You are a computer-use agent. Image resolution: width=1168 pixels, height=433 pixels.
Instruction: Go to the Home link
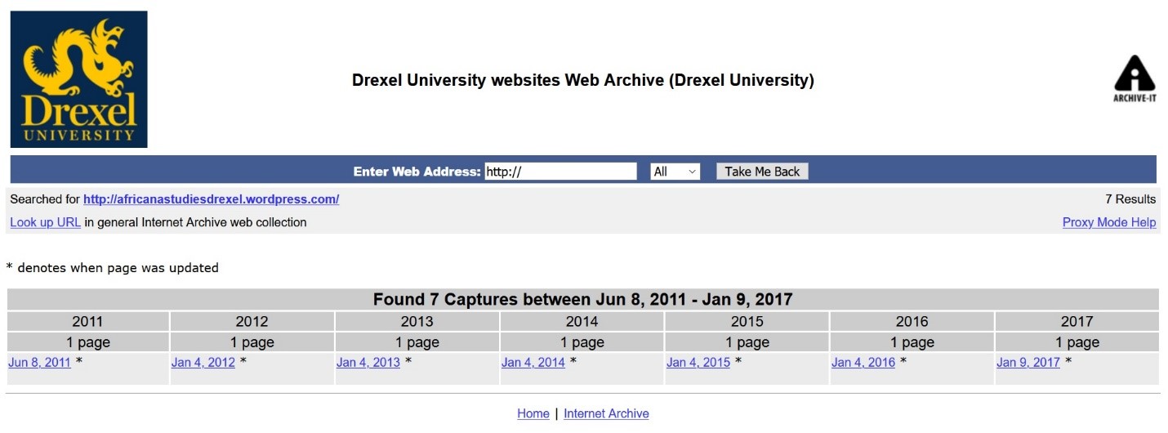[x=533, y=414]
